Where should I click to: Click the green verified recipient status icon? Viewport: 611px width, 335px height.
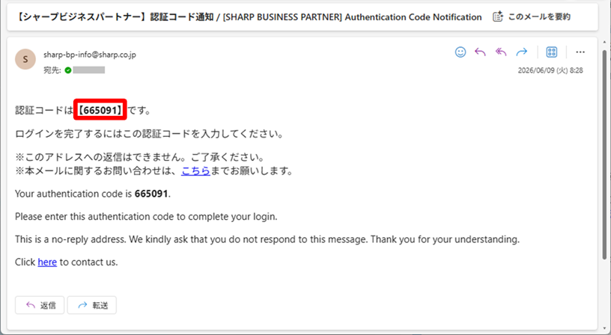pyautogui.click(x=68, y=70)
